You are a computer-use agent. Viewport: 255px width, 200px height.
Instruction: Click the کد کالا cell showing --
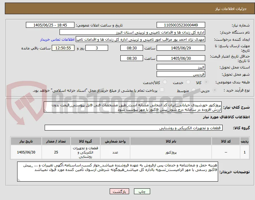pyautogui.click(x=226, y=152)
